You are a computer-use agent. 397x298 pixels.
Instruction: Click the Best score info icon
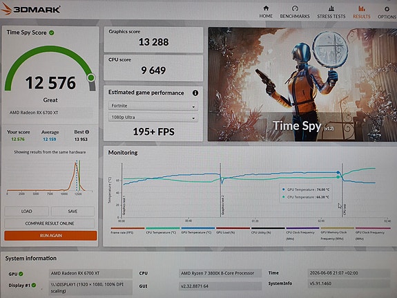click(x=87, y=132)
